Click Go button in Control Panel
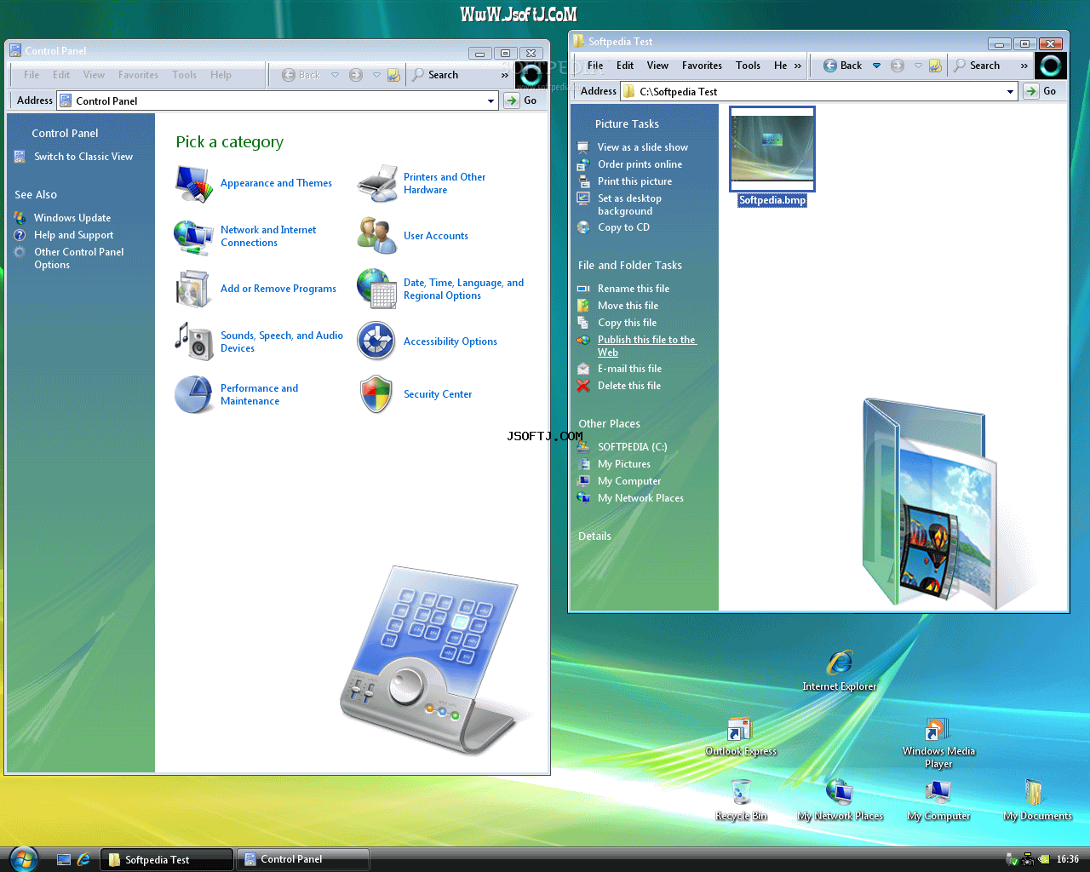Viewport: 1090px width, 872px height. [x=522, y=100]
